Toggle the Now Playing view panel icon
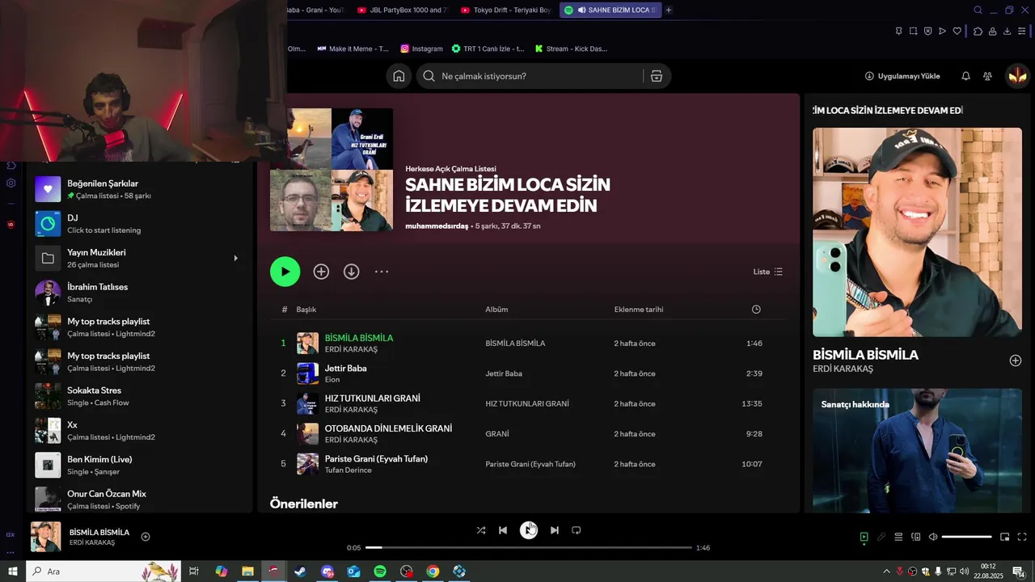Image resolution: width=1035 pixels, height=582 pixels. point(864,537)
